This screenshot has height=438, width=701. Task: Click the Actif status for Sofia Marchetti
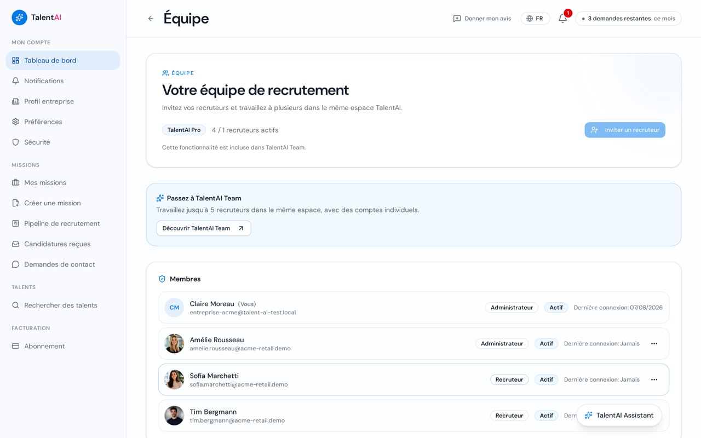(546, 379)
